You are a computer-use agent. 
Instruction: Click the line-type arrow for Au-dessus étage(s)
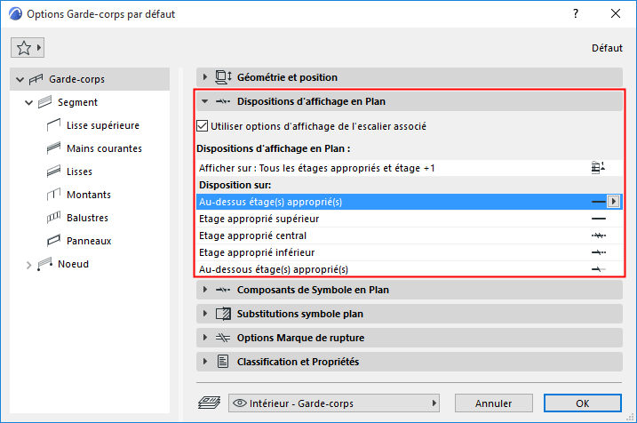point(614,202)
